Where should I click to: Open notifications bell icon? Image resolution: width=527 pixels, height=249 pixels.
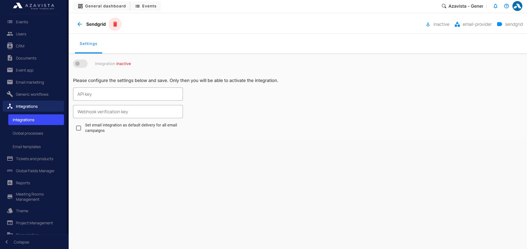pos(495,6)
